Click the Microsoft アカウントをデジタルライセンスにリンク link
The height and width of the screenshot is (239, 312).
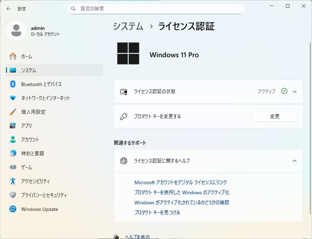tap(181, 182)
